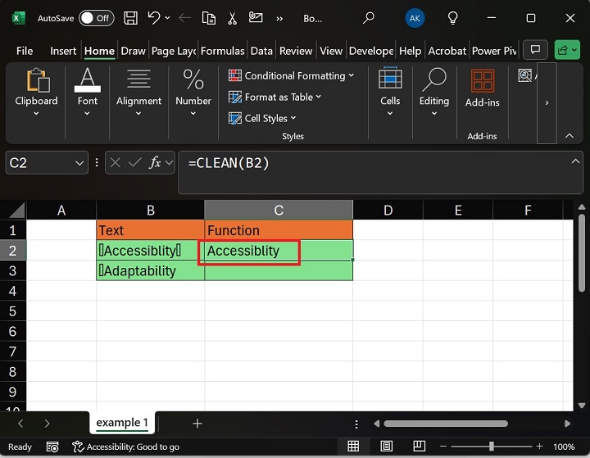Click Accessibility: Good to go status
Viewport: 590px width, 458px height.
point(125,447)
